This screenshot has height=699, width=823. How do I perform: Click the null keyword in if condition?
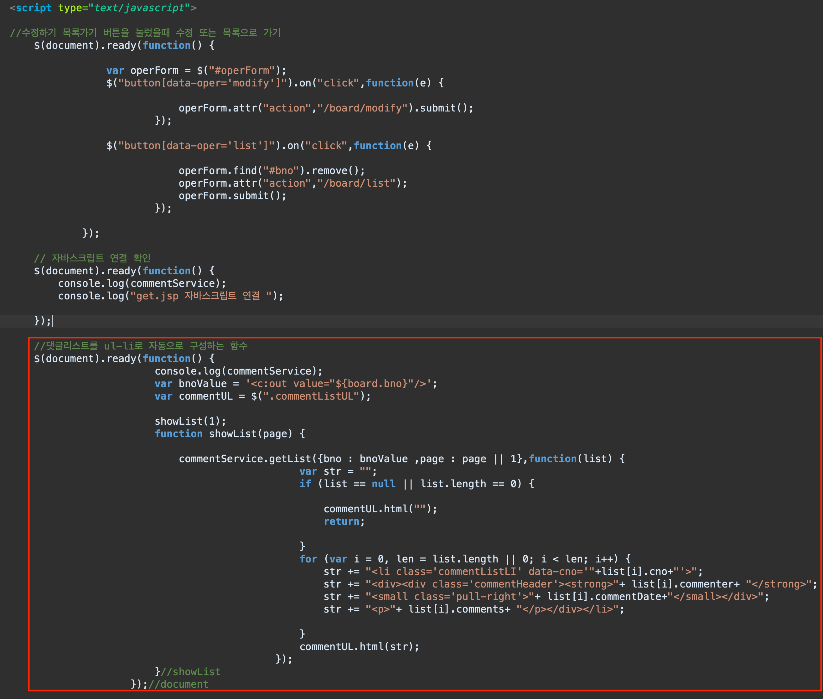383,484
